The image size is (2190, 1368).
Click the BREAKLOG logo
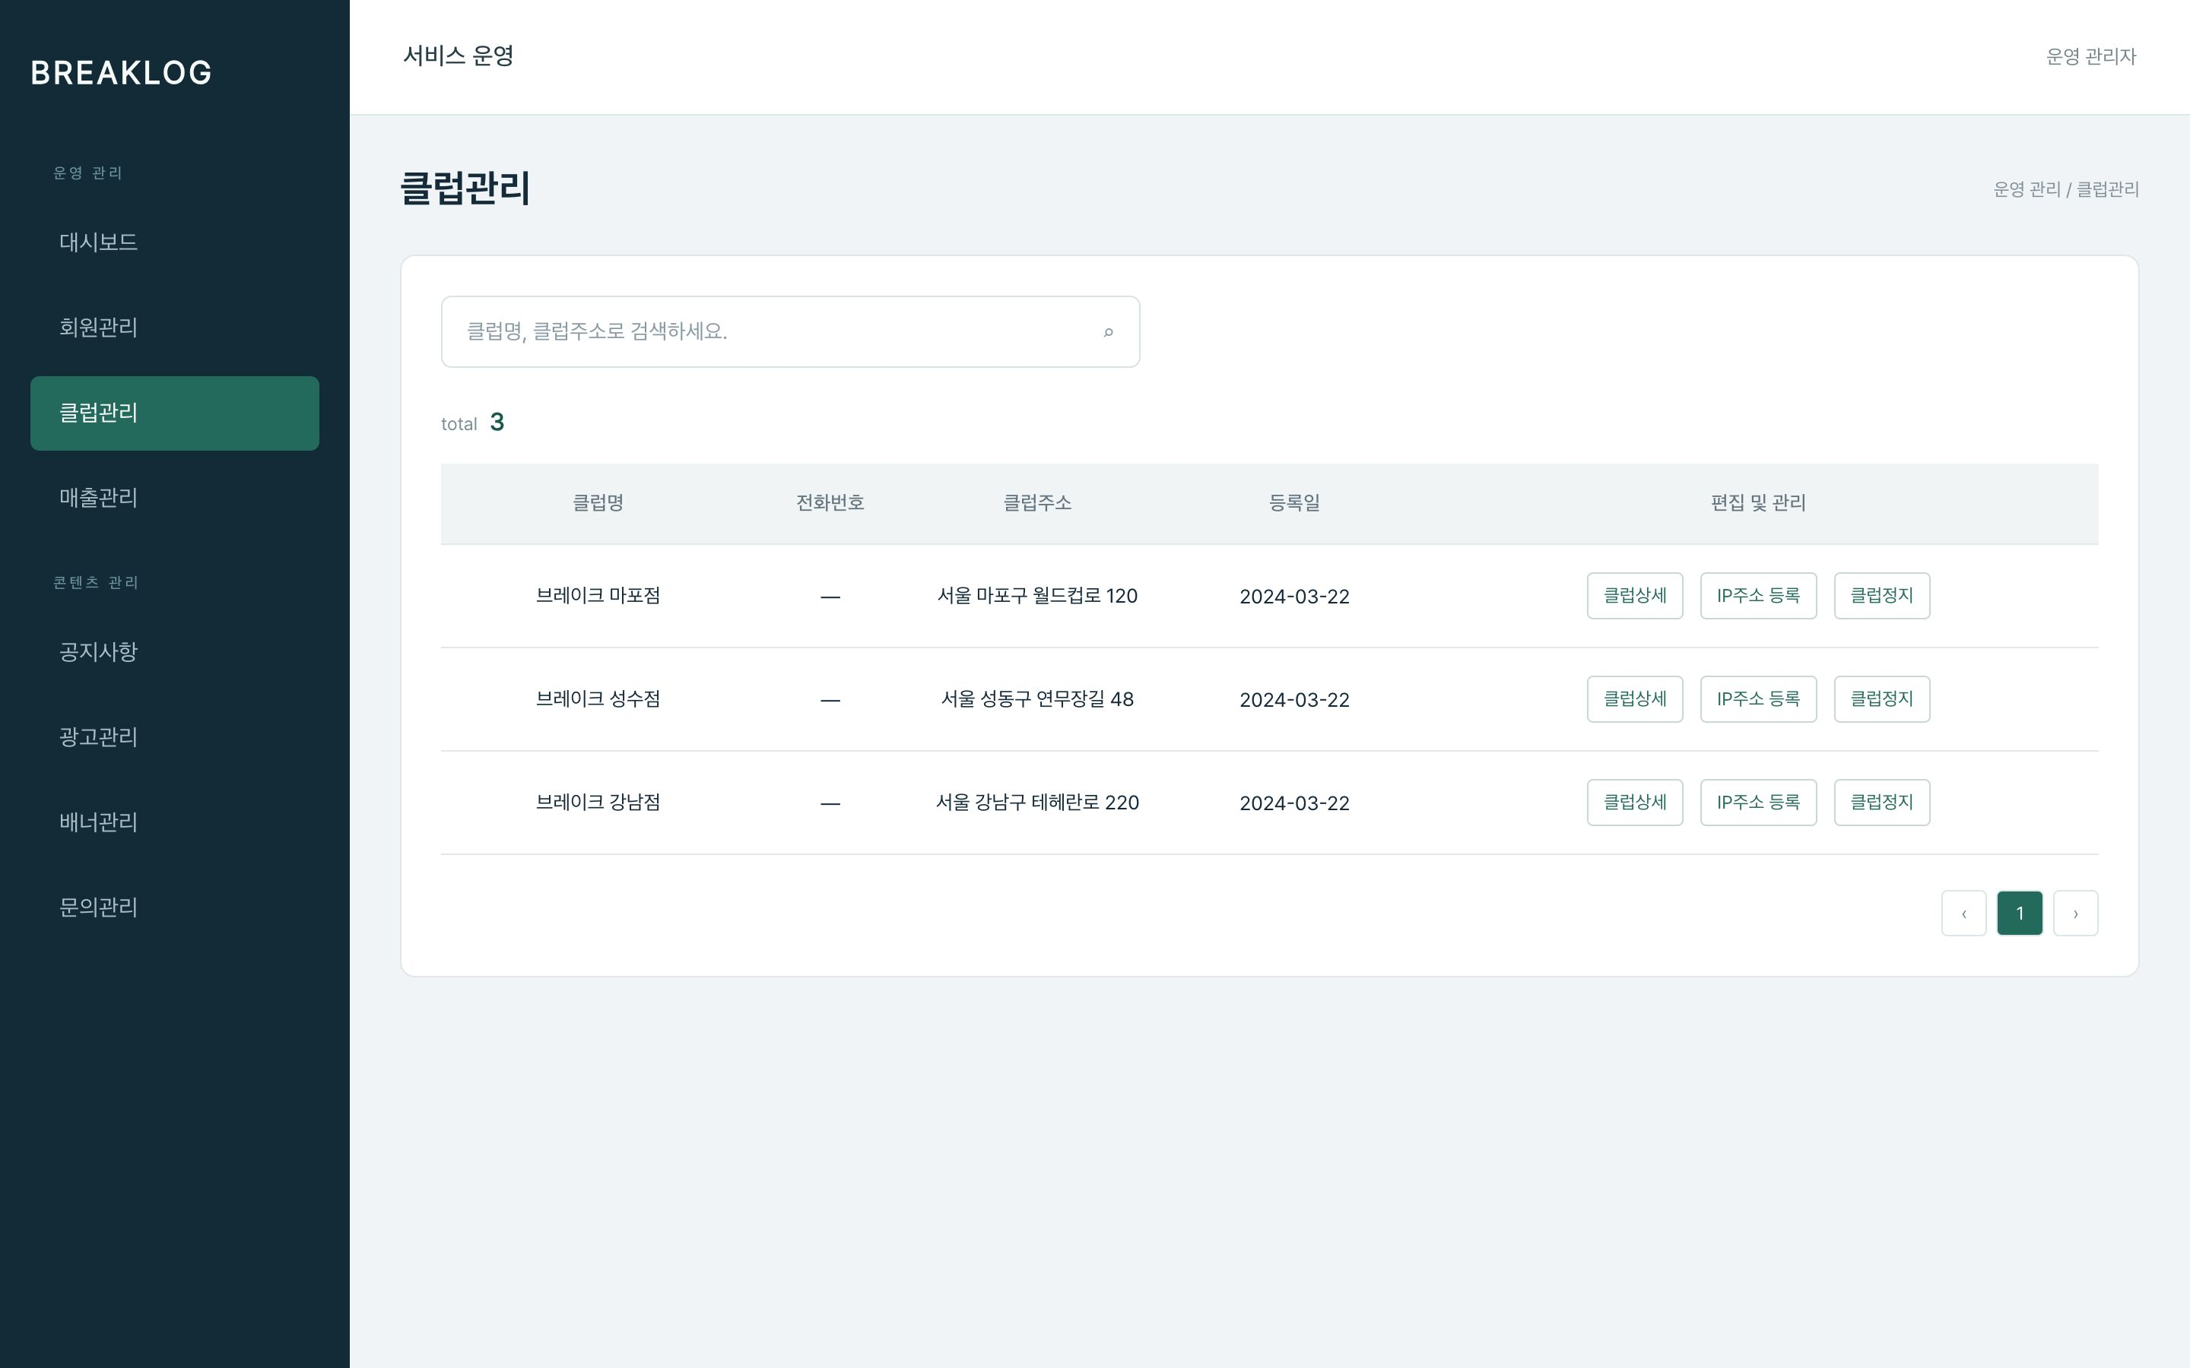click(121, 72)
